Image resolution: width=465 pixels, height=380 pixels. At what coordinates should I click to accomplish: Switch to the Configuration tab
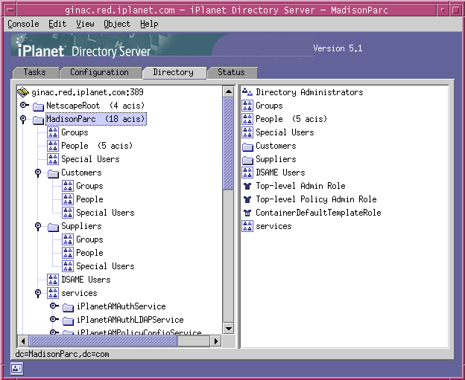tap(100, 73)
